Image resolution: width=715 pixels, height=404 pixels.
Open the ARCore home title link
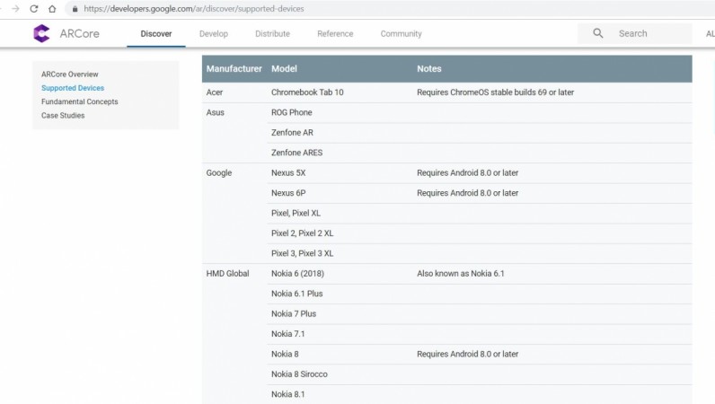click(x=79, y=34)
